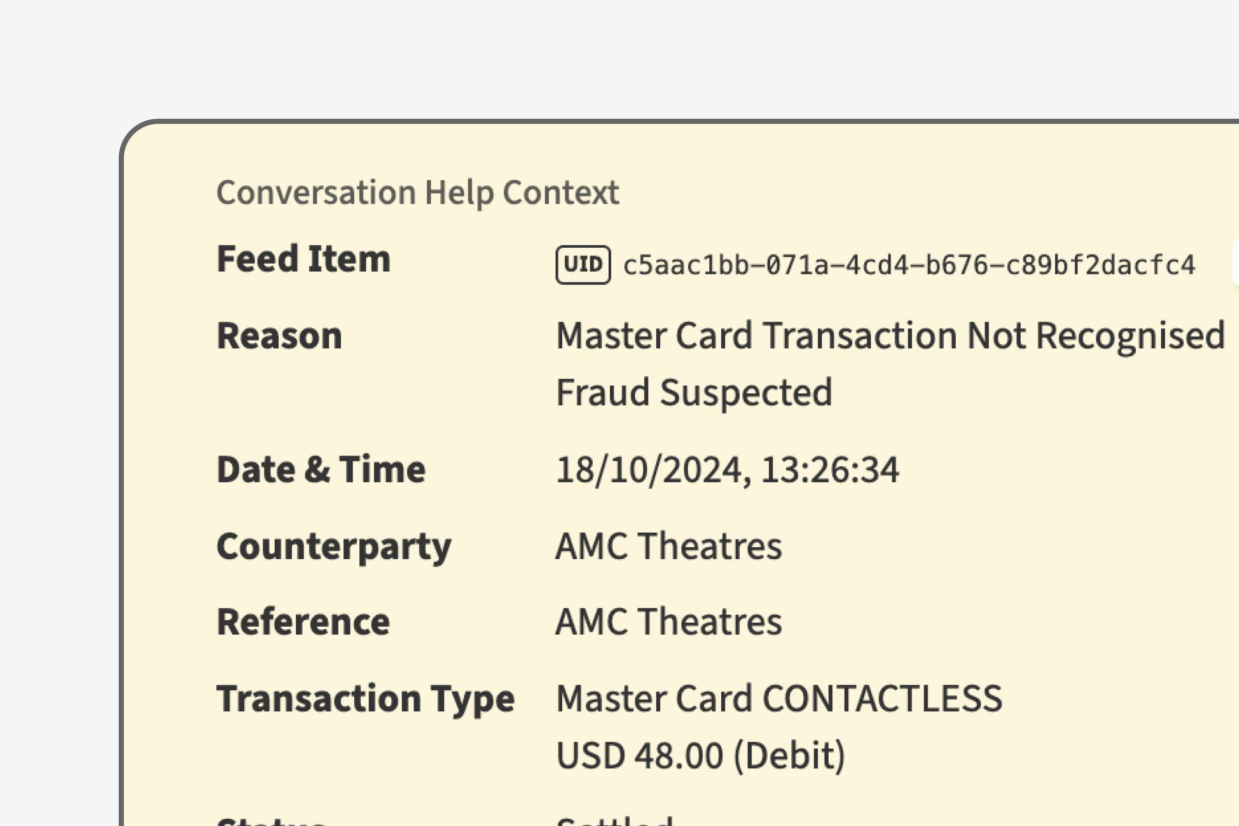The image size is (1239, 826).
Task: Click the Reference value AMC Theatres
Action: click(669, 622)
